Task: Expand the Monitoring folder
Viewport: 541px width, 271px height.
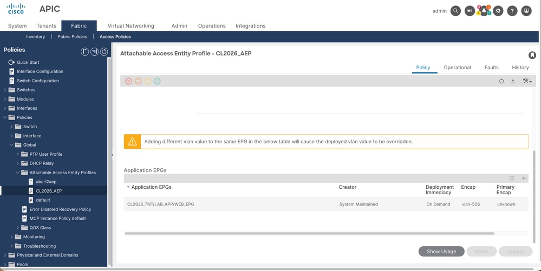Action: pyautogui.click(x=11, y=237)
